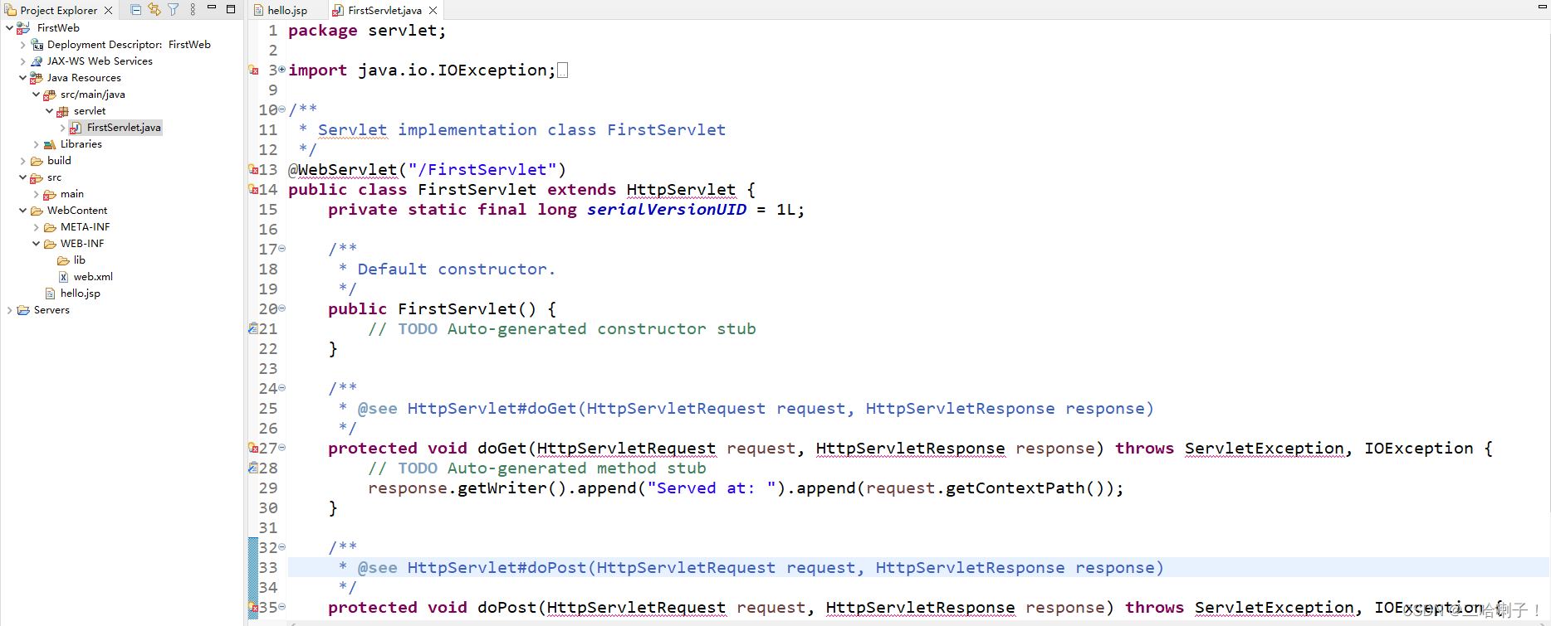
Task: Maximize the Project Explorer panel
Action: [231, 9]
